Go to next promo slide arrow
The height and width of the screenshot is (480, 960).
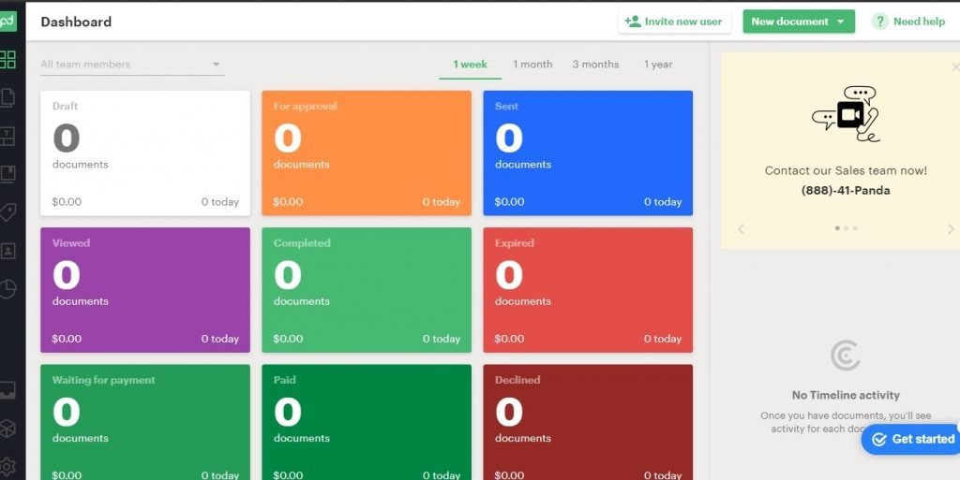950,228
